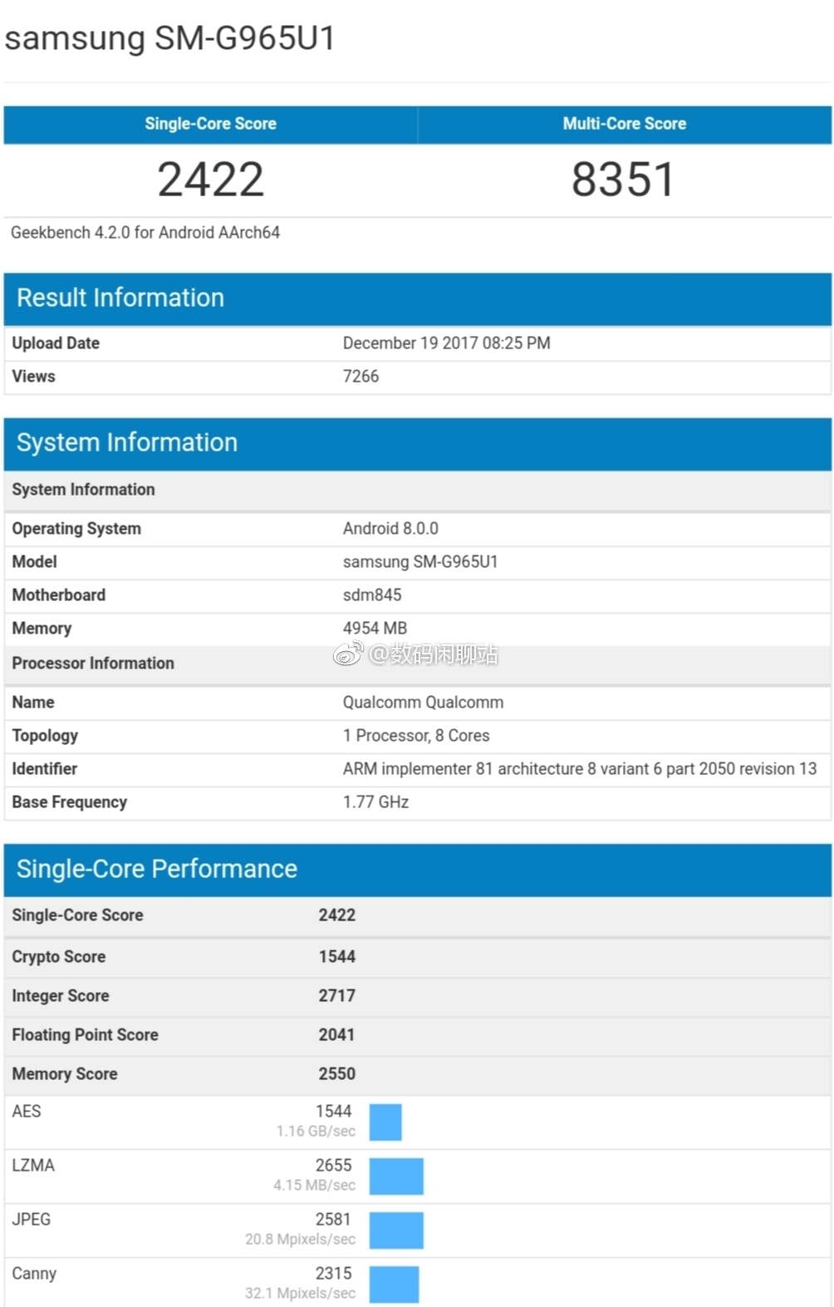Select the Canny benchmark label
This screenshot has width=834, height=1307.
click(34, 1274)
